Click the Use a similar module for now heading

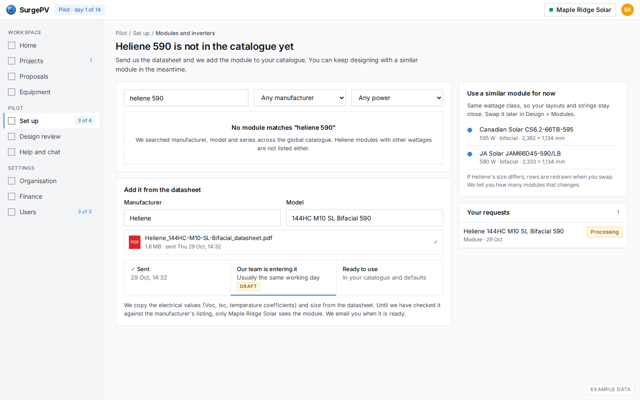click(x=511, y=93)
